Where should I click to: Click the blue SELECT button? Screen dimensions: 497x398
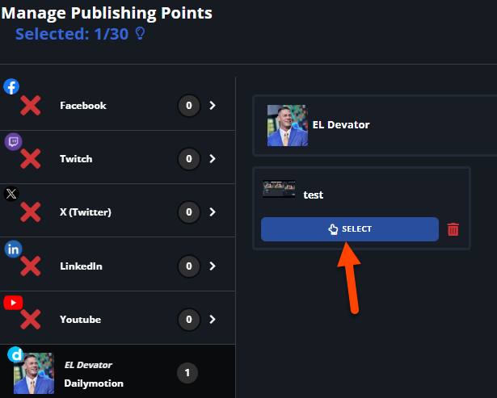350,229
